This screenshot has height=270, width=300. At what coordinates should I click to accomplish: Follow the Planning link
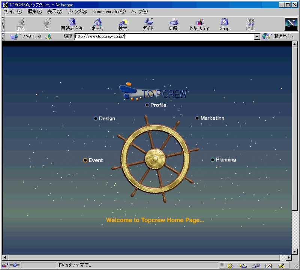223,160
